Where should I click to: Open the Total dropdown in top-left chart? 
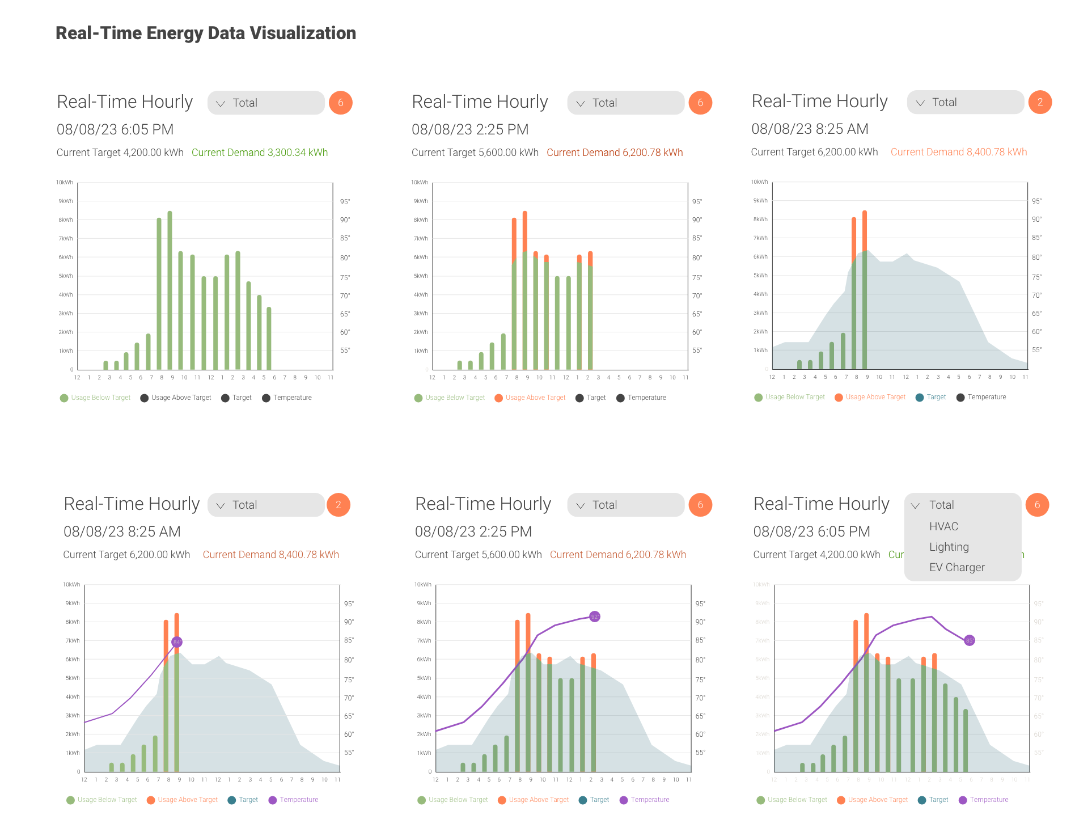(x=265, y=103)
